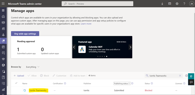The image size is (195, 95).
Task: Open help question mark icon
Action: 184,4
